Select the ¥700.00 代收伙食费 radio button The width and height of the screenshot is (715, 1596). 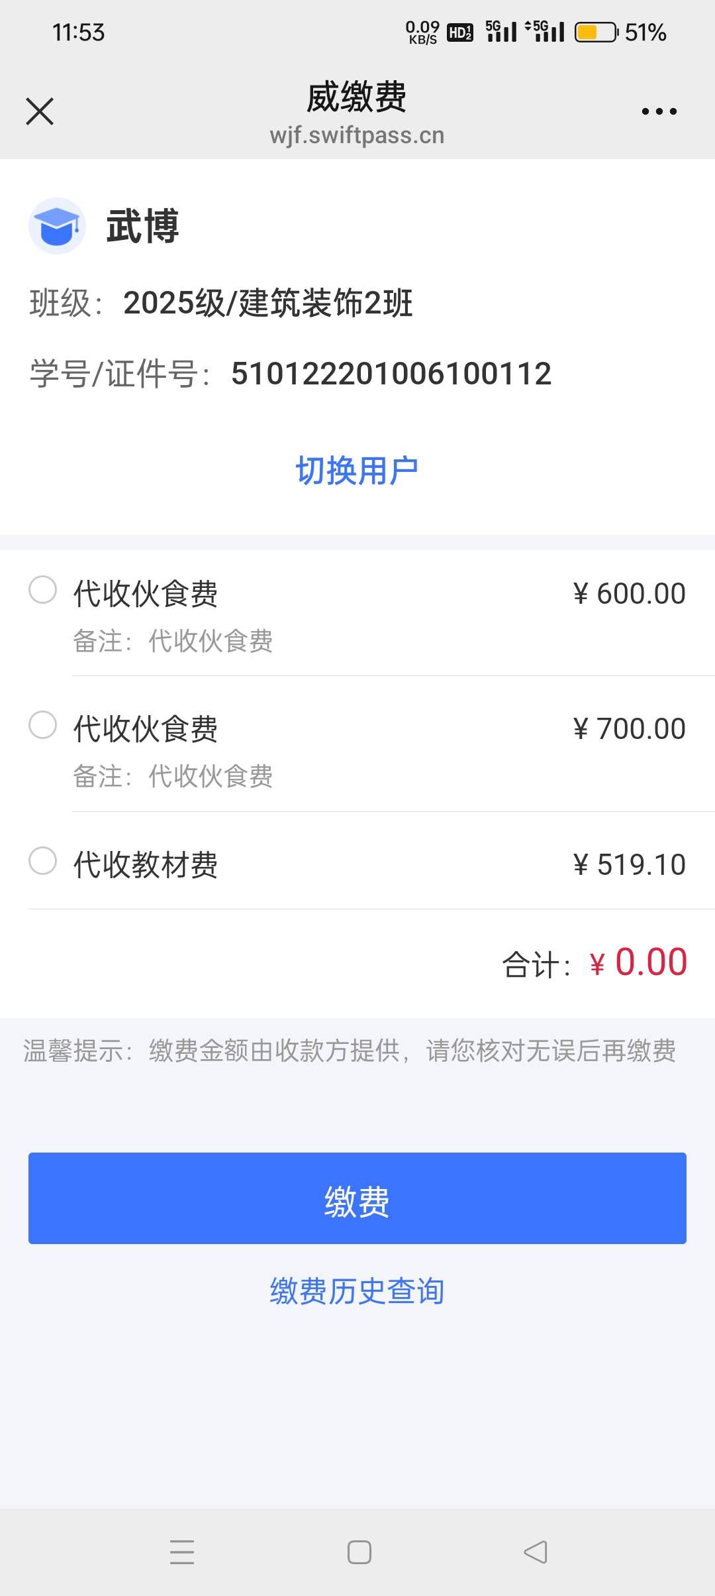(x=43, y=724)
